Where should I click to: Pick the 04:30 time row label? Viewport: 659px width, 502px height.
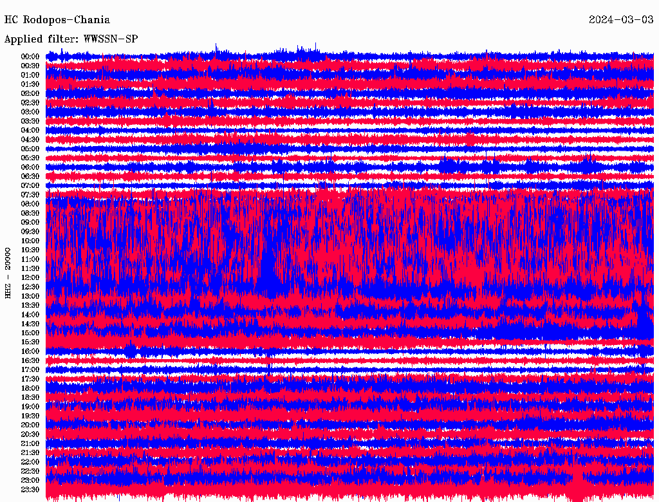30,140
